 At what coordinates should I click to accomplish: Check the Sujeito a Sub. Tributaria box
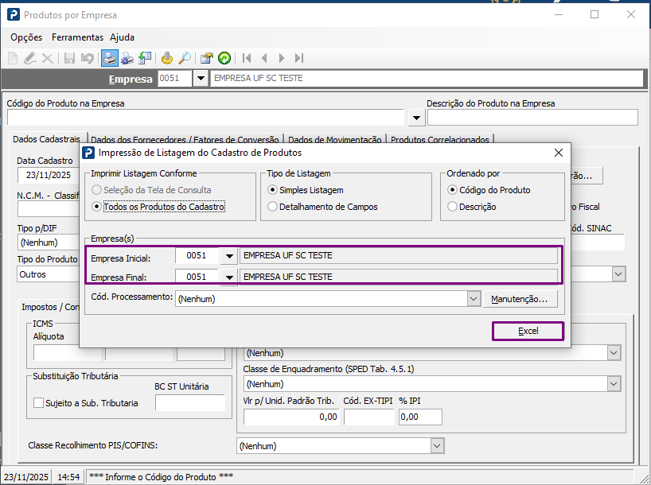click(x=38, y=403)
